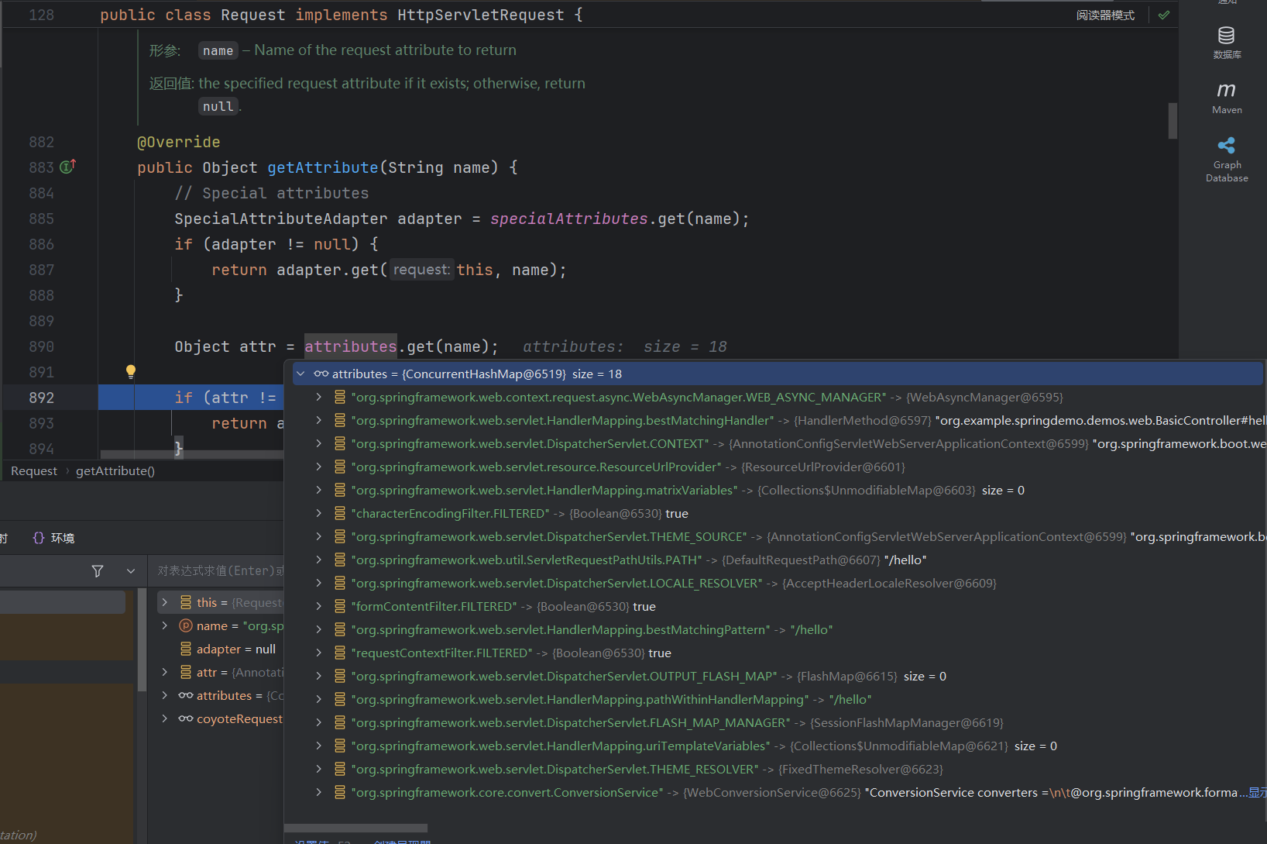Open the dropdown arrow next to the filter icon

coord(130,571)
